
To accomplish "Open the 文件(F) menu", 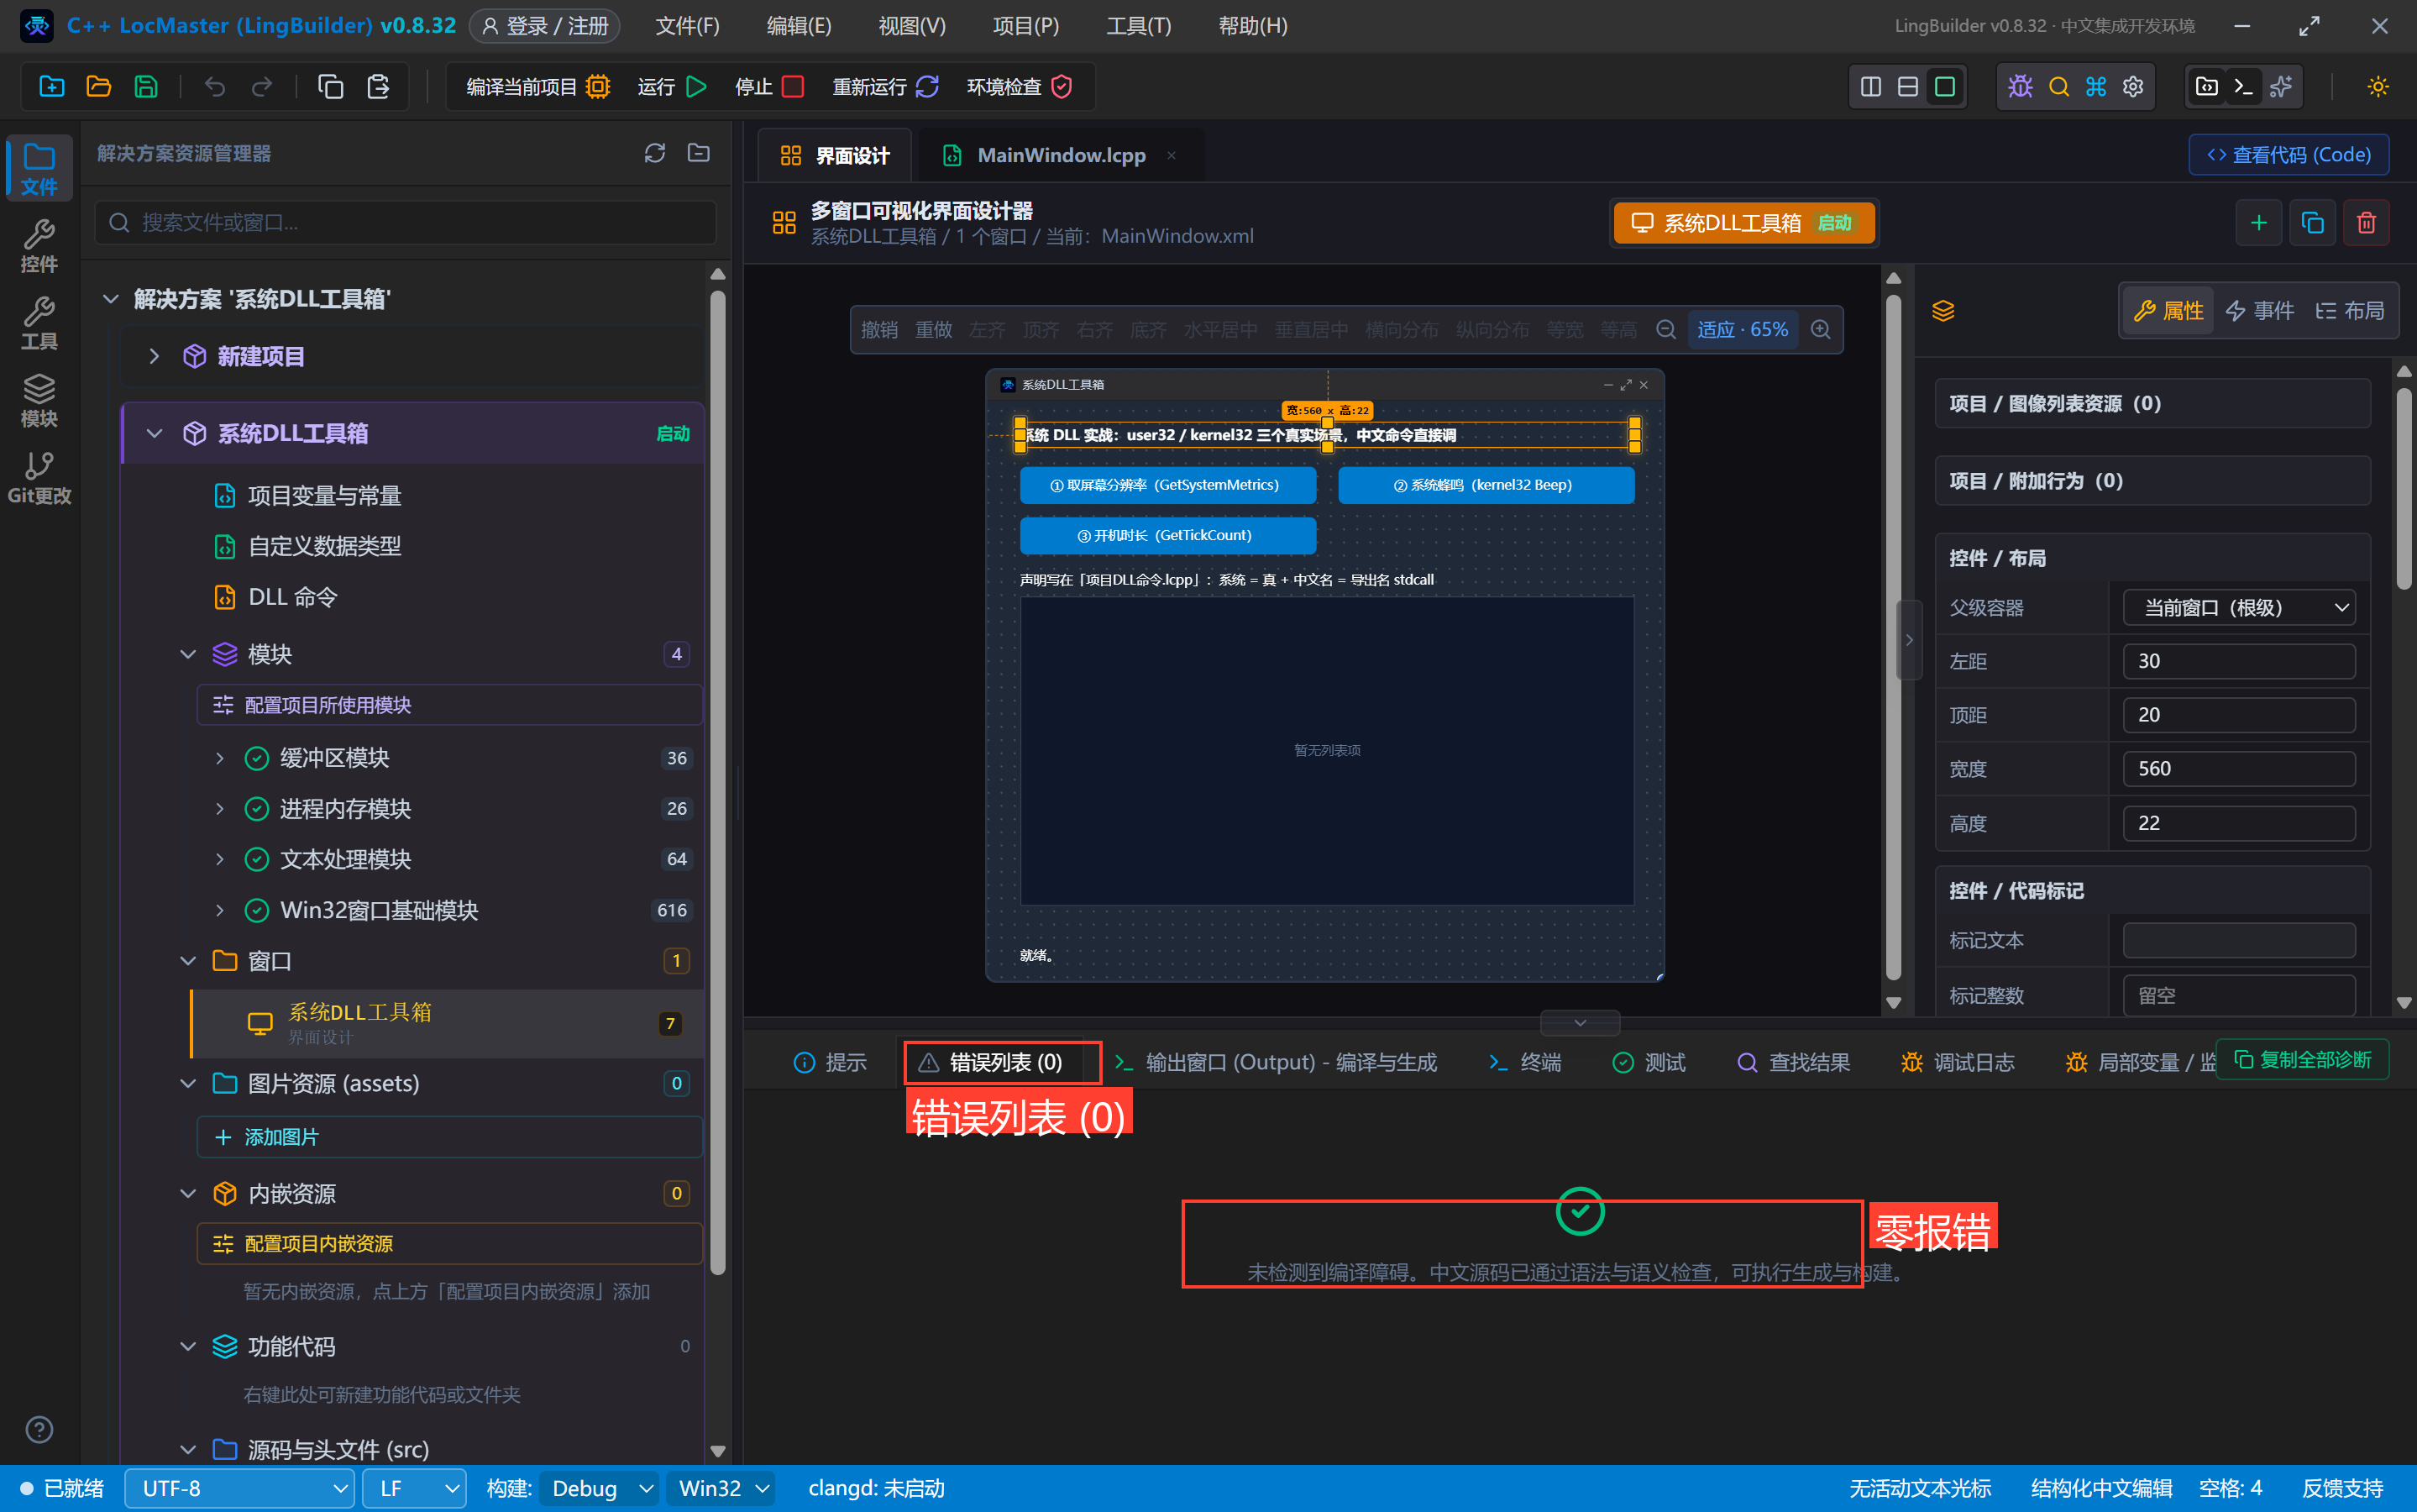I will pyautogui.click(x=687, y=26).
